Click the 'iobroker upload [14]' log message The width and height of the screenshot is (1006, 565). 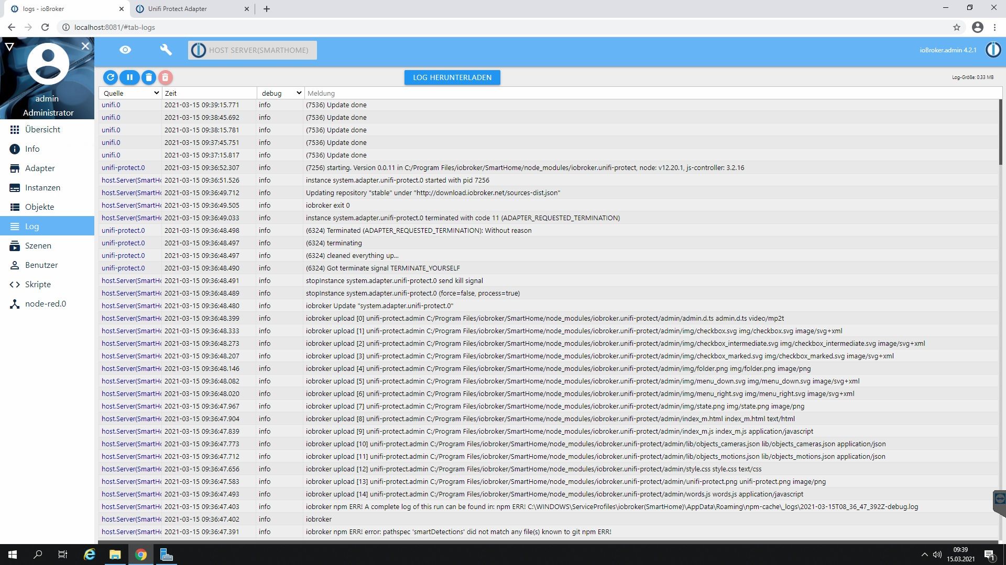click(554, 494)
